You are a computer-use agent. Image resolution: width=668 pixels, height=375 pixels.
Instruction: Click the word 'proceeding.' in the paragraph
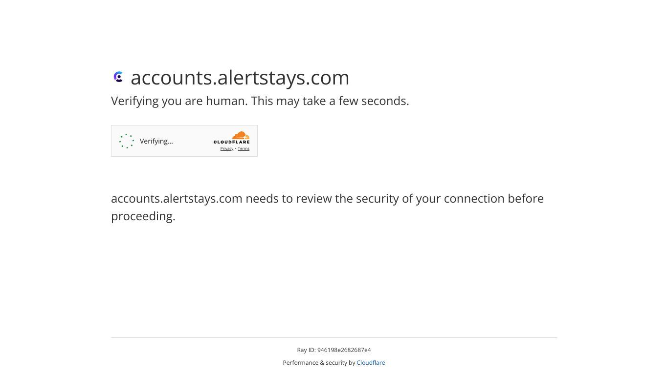[x=143, y=216]
